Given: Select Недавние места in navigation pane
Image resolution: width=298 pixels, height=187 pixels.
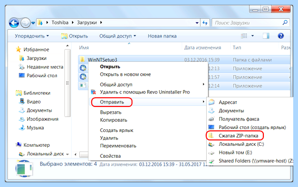Looking at the screenshot, I should click(x=41, y=67).
